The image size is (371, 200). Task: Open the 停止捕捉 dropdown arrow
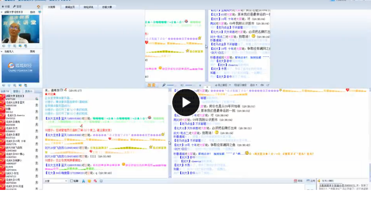[230, 85]
